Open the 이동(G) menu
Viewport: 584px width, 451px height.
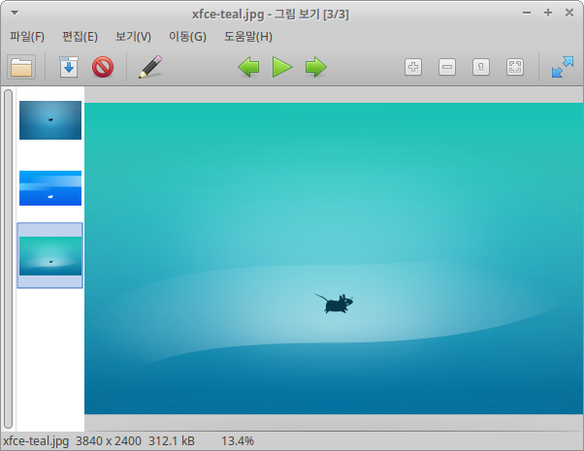pos(187,37)
